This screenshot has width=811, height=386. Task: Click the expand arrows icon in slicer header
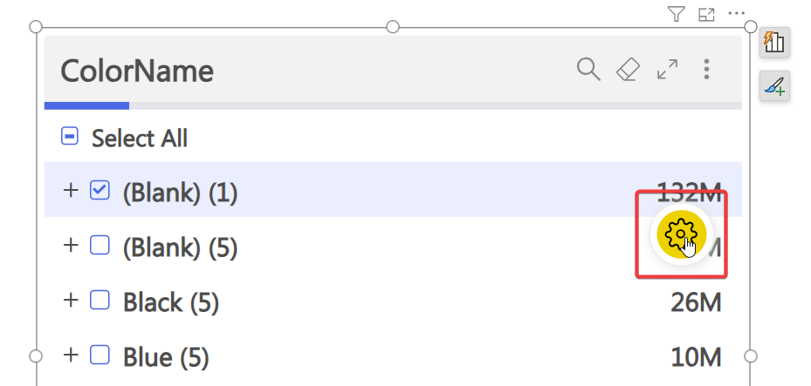[x=668, y=70]
